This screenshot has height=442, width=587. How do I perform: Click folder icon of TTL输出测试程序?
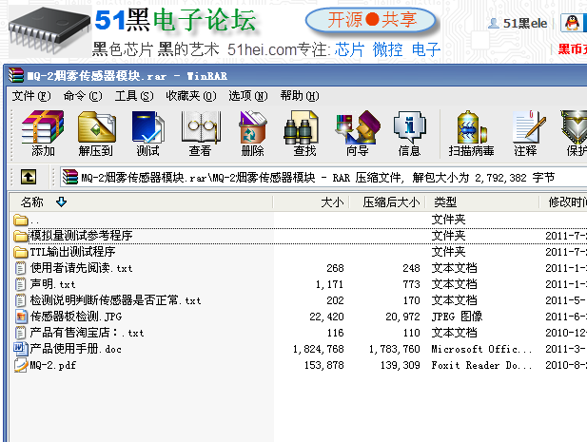(21, 252)
